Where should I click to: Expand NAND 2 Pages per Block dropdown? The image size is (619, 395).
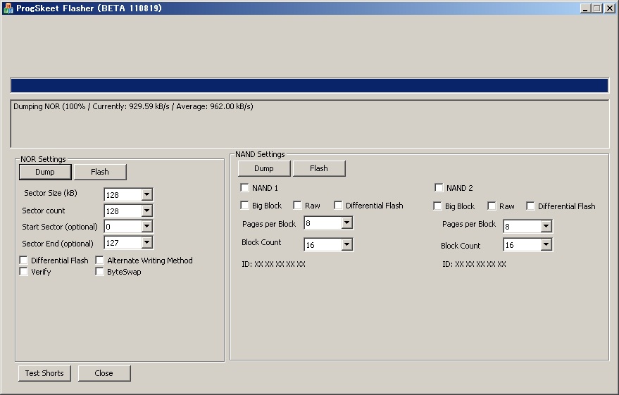[546, 226]
